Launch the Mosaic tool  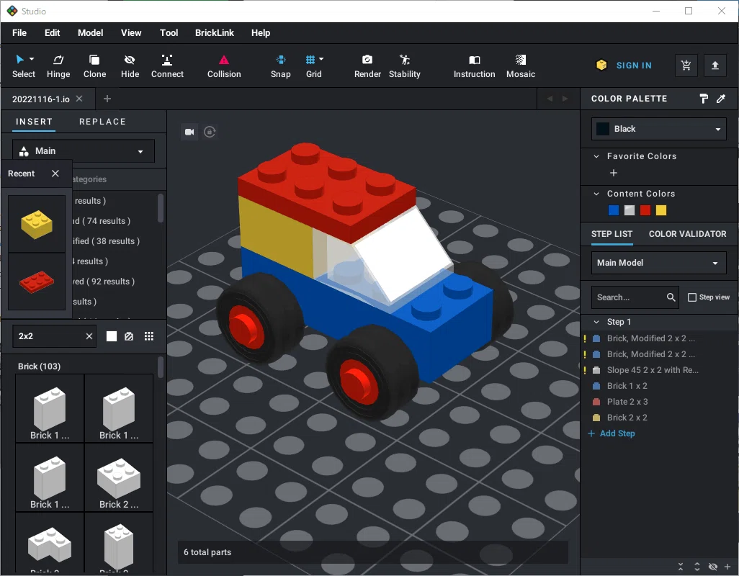pyautogui.click(x=520, y=66)
